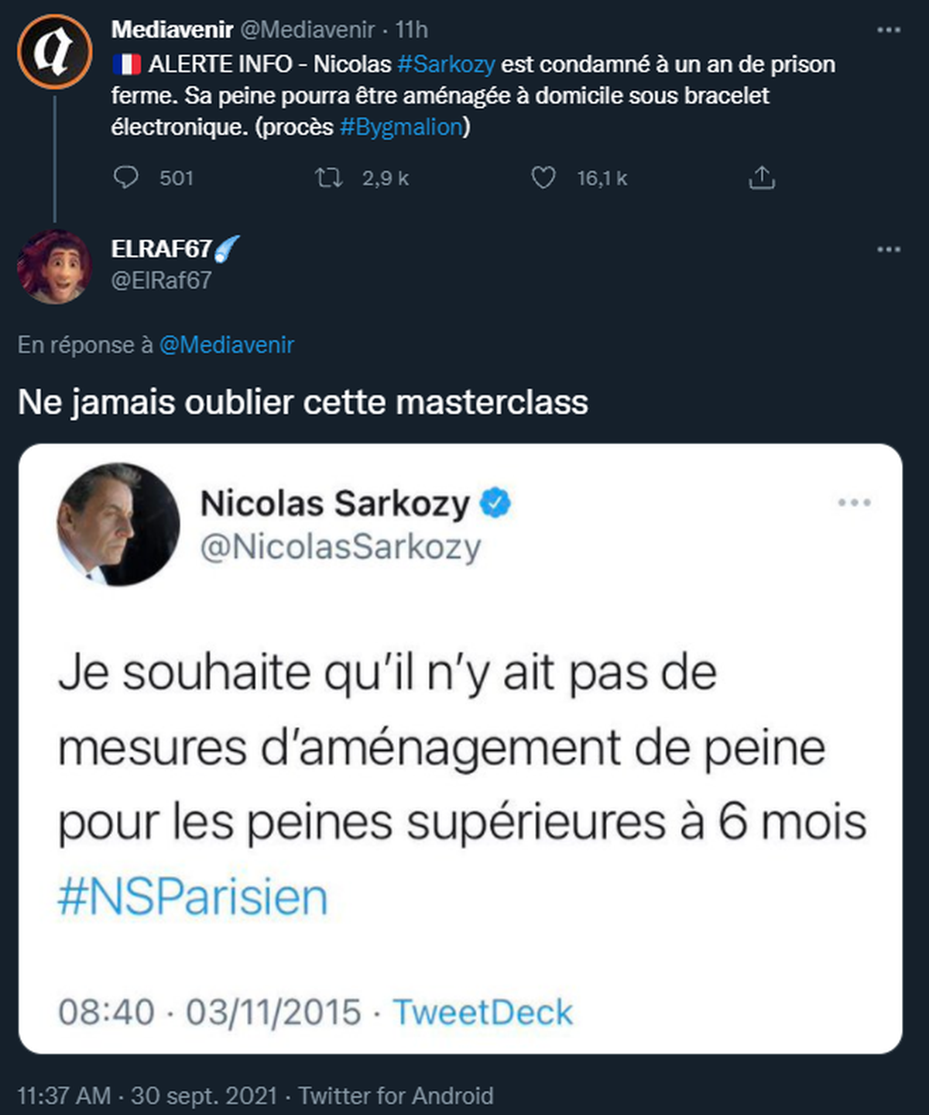Viewport: 929px width, 1115px height.
Task: Click the French flag emoji in the tweet
Action: (x=126, y=64)
